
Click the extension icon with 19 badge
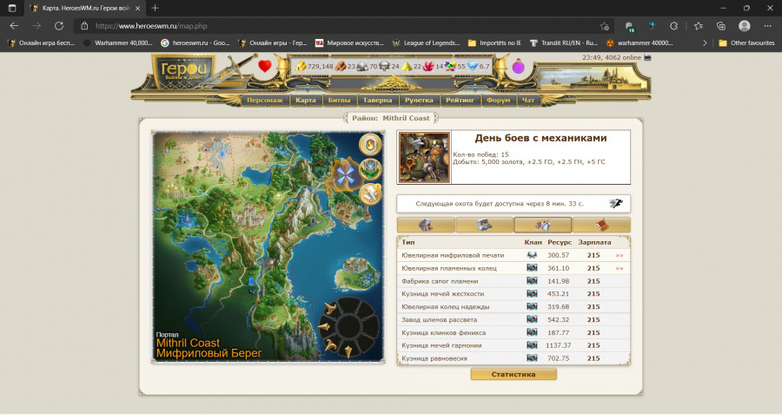click(x=629, y=26)
